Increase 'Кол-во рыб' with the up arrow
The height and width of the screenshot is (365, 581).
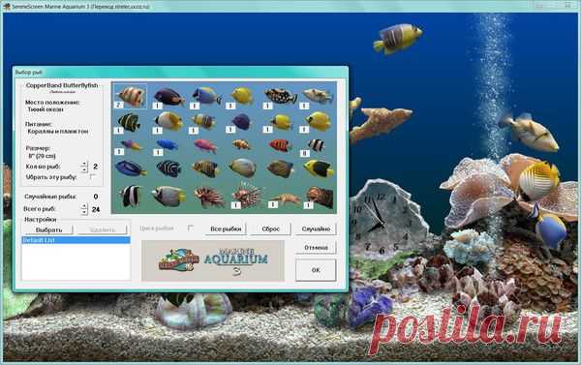(x=84, y=164)
